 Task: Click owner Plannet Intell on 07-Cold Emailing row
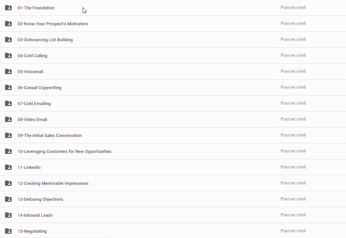[x=293, y=103]
